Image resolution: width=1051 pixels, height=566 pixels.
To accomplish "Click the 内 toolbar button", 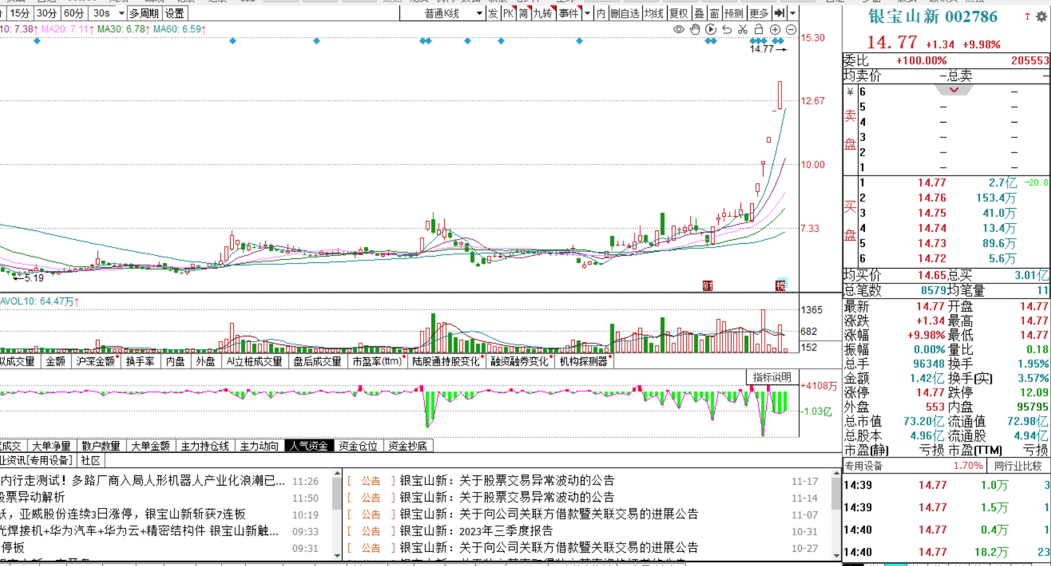I will click(x=601, y=13).
